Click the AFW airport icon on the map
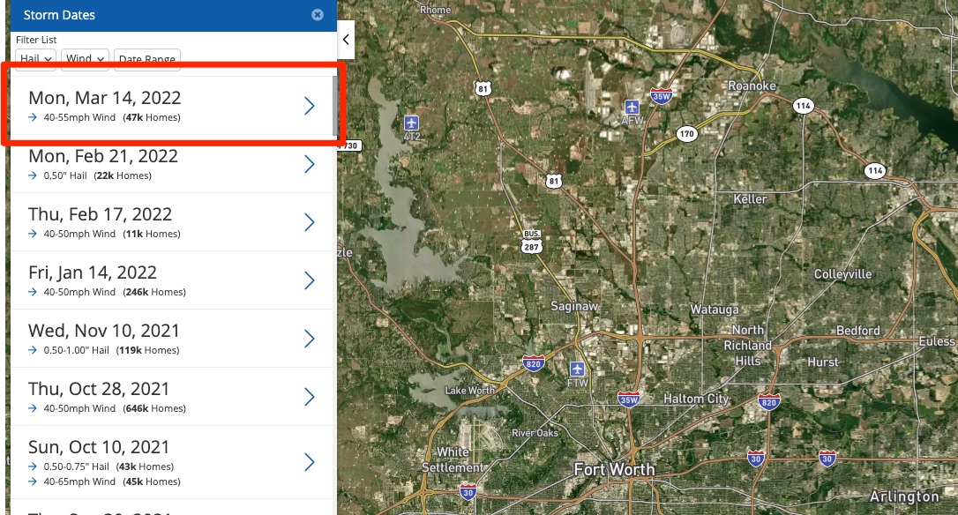Viewport: 958px width, 515px height. (x=632, y=107)
